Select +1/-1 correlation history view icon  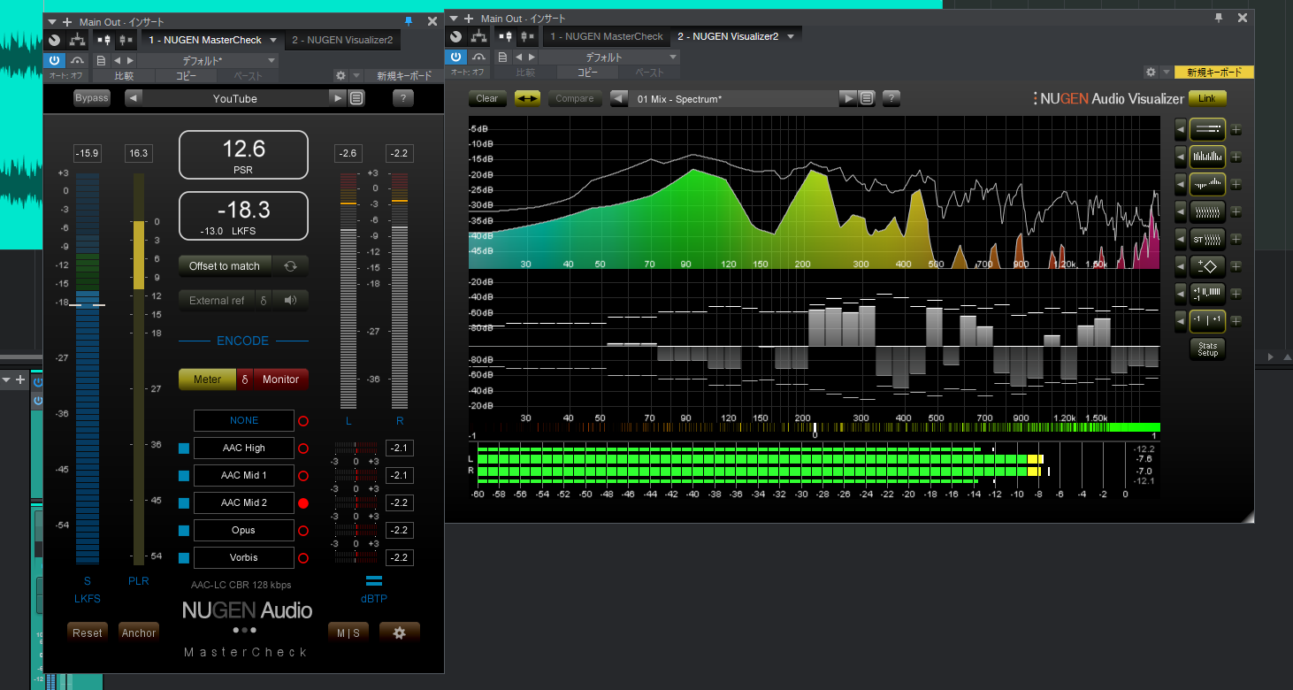pyautogui.click(x=1207, y=293)
